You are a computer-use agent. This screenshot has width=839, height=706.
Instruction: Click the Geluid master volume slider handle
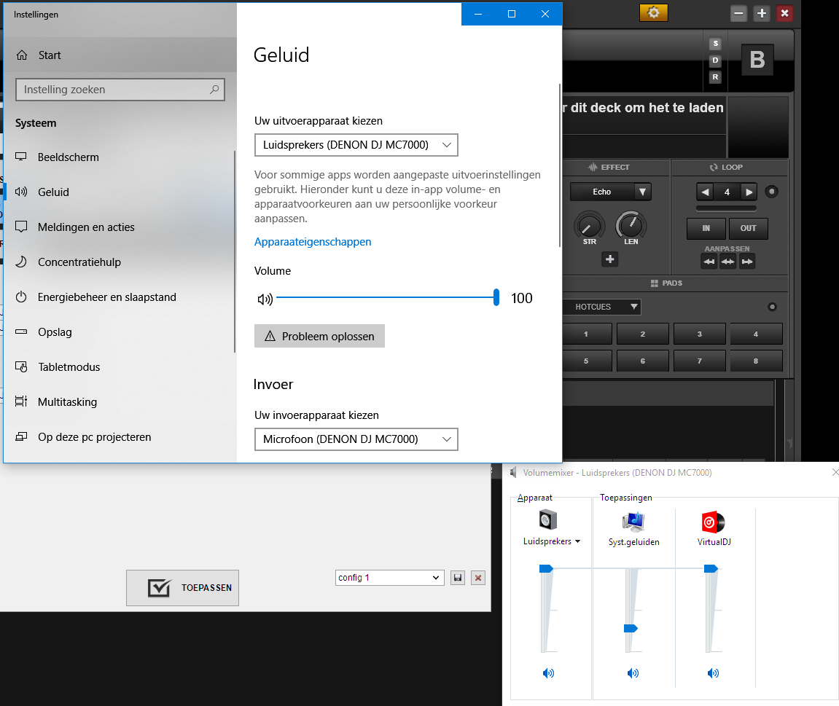click(496, 297)
